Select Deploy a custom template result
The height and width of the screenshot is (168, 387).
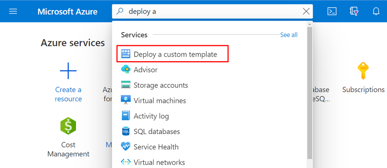175,55
